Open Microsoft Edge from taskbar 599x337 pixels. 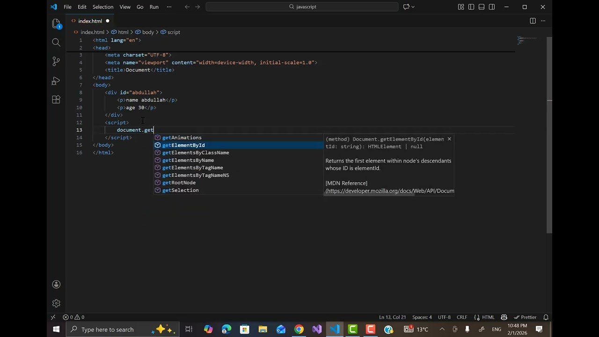(x=226, y=330)
